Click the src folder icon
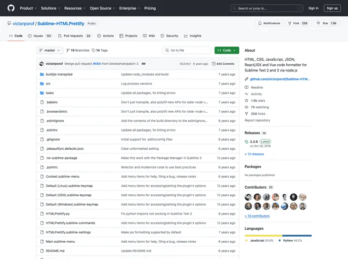 coord(41,83)
